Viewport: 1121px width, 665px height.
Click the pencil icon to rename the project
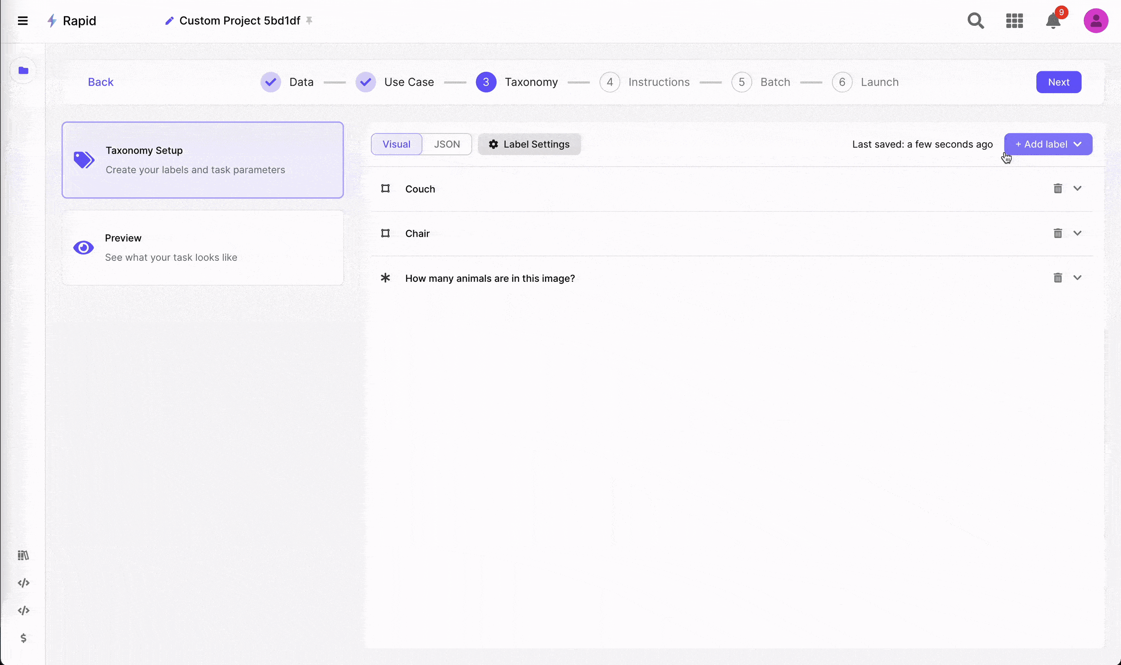[x=169, y=21]
